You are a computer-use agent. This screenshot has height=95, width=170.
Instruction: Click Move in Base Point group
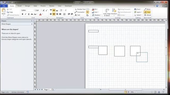coord(147,9)
